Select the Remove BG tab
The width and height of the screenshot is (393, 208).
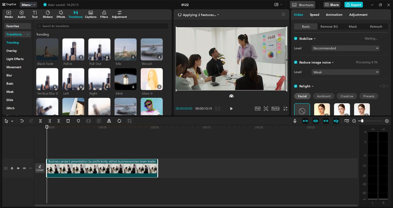[329, 27]
